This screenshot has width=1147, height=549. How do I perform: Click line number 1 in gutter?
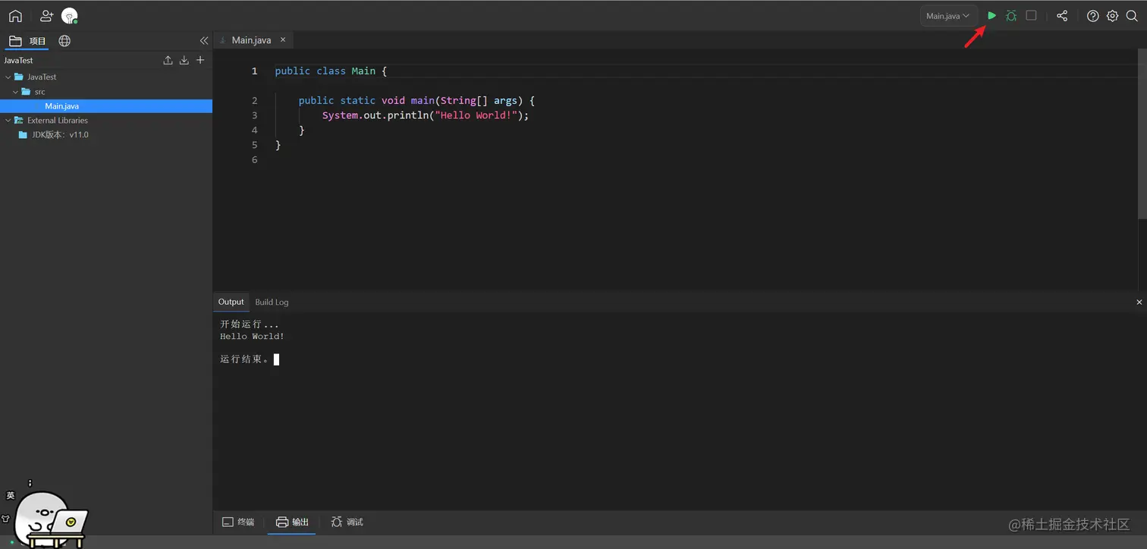[x=254, y=71]
